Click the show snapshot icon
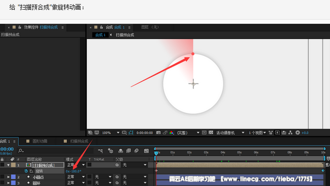This screenshot has width=330, height=186. [x=165, y=132]
